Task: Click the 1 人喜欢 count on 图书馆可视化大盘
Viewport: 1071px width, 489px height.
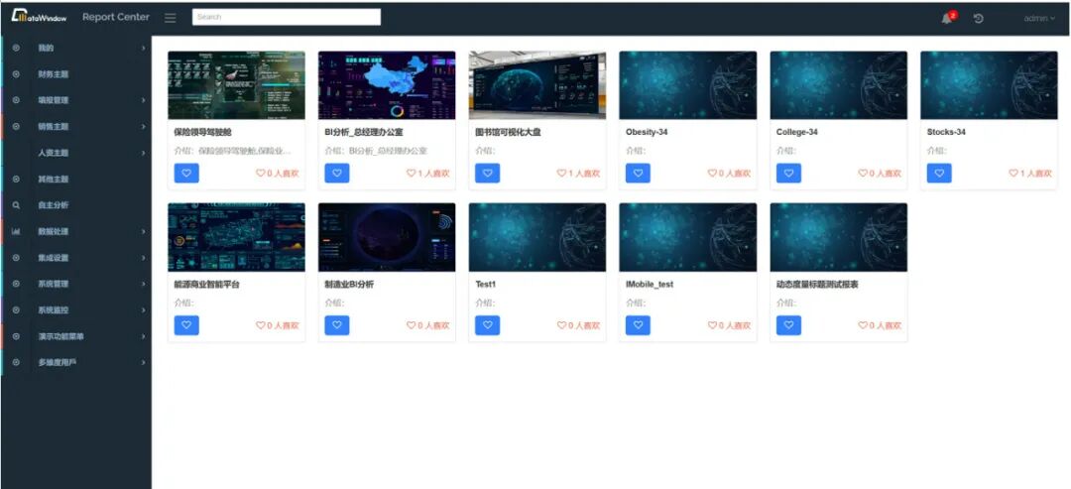Action: [578, 174]
